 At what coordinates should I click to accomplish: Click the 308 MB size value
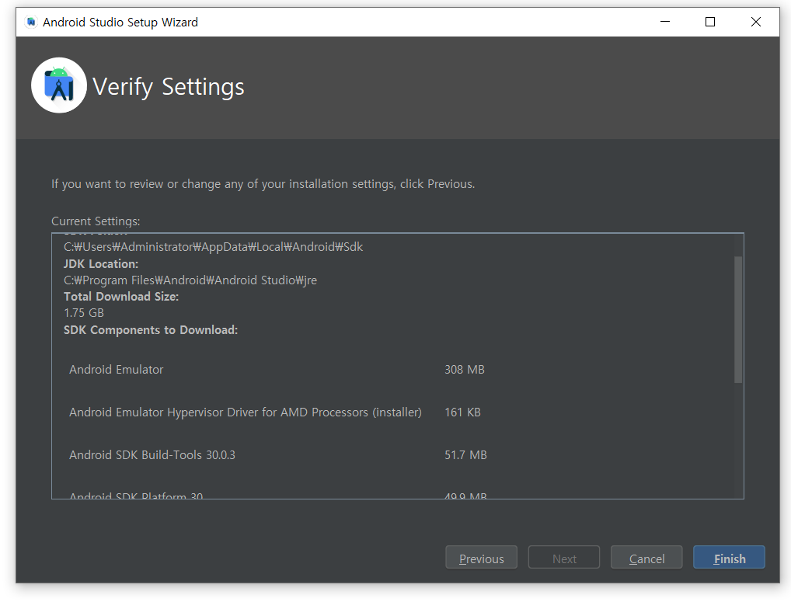464,370
